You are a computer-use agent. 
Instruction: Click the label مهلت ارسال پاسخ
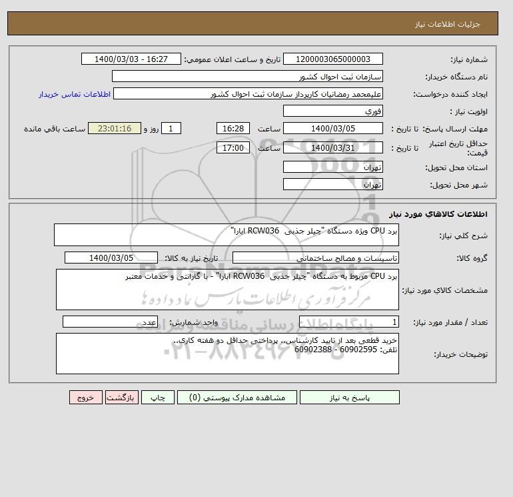[x=456, y=129]
